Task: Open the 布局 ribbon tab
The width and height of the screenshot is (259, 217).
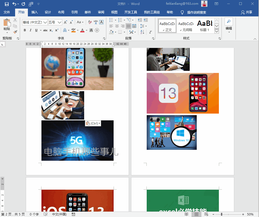Action: (61, 12)
